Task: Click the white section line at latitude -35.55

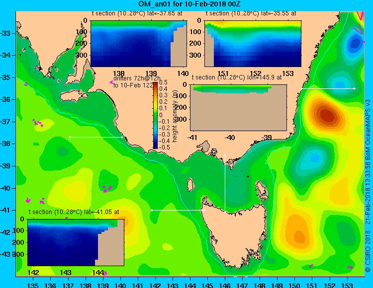Action: [x=328, y=88]
